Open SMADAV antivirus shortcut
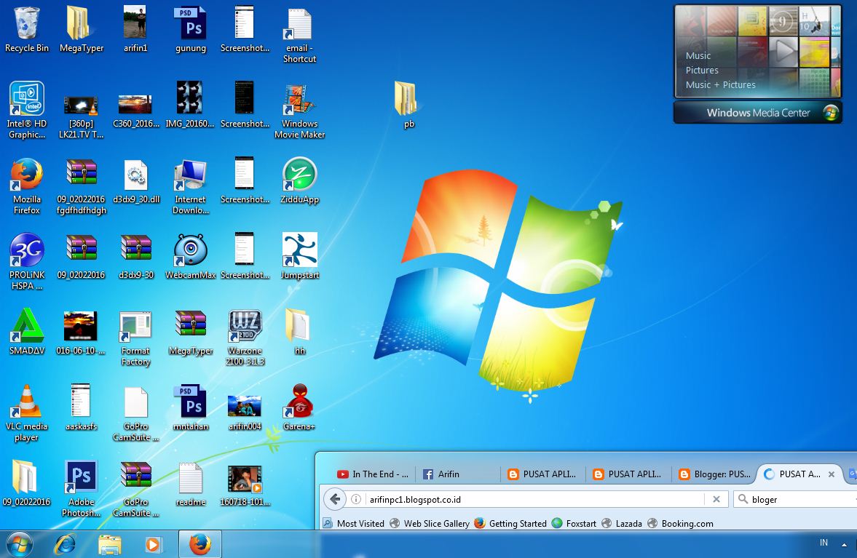 coord(26,325)
